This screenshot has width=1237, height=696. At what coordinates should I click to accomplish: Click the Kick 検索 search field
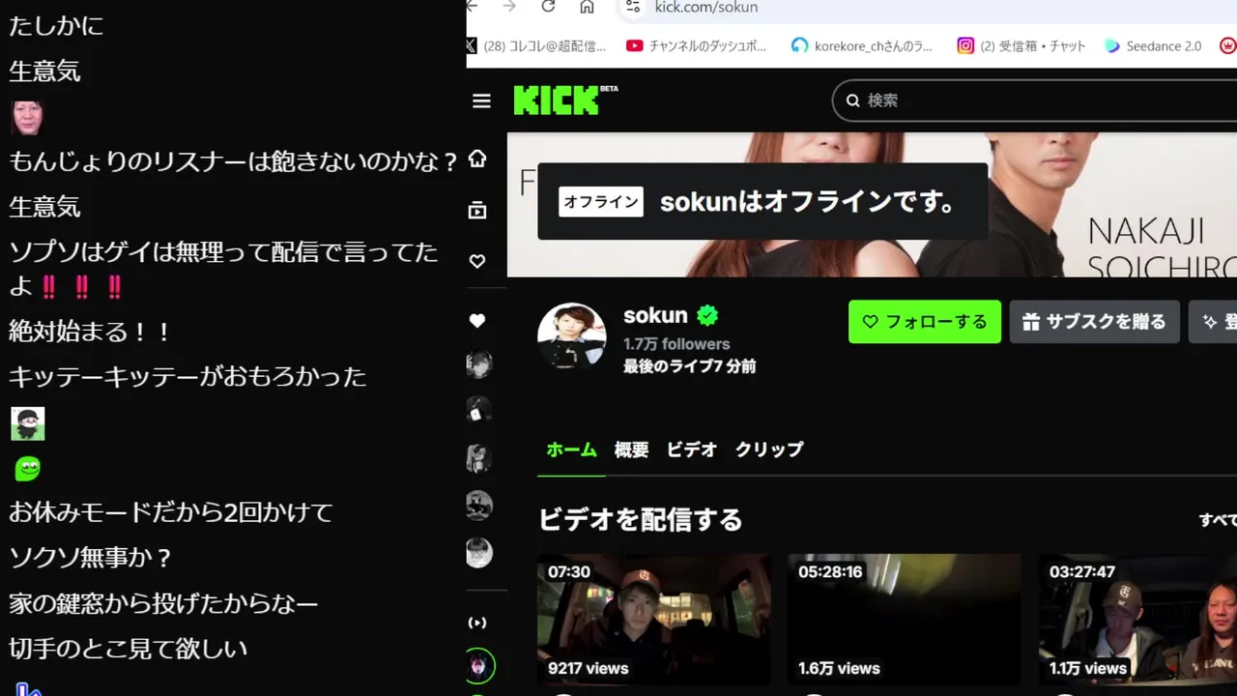click(x=1034, y=101)
